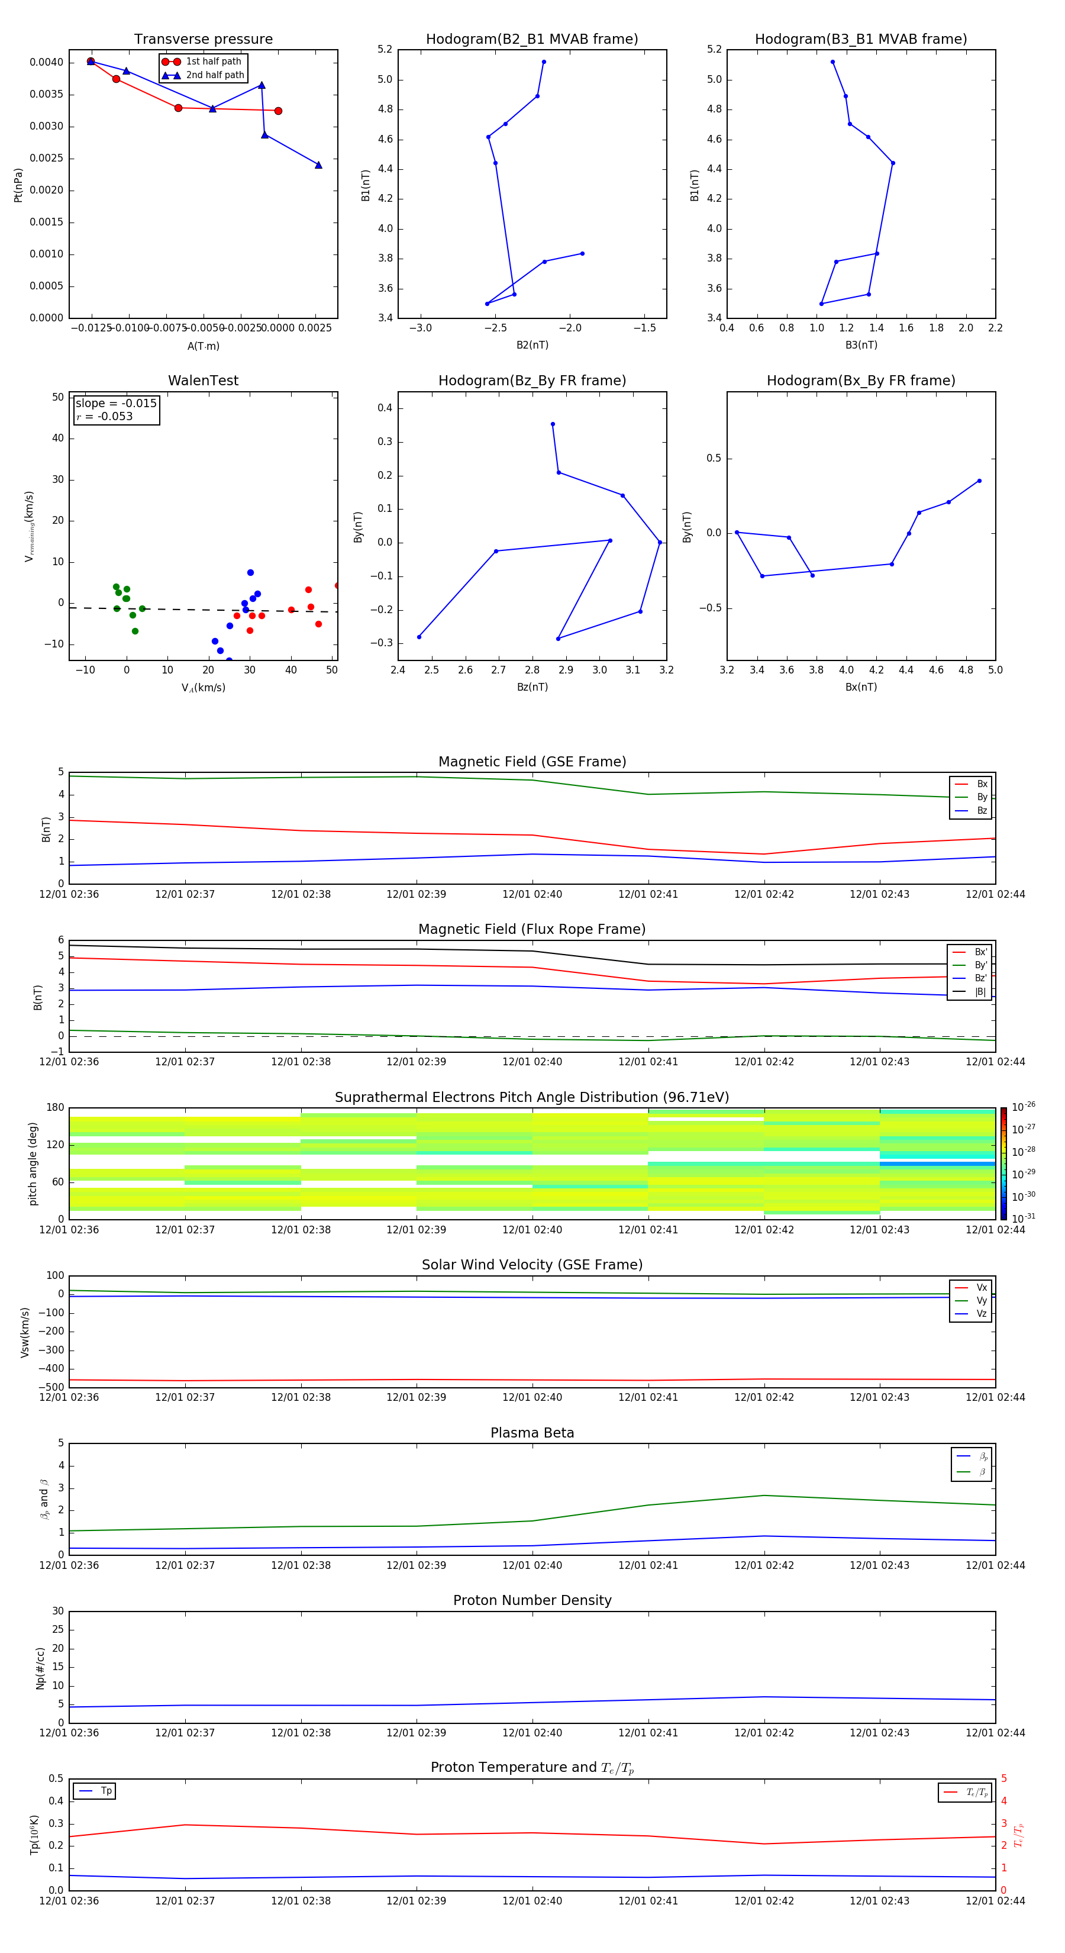
Task: Click the 'Vsw(km/s)' axis label
Action: (25, 1332)
